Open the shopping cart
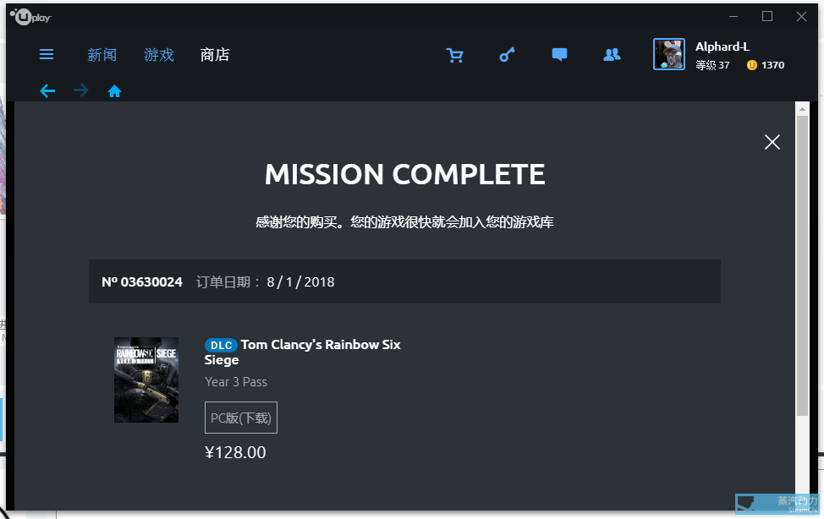 coord(454,55)
